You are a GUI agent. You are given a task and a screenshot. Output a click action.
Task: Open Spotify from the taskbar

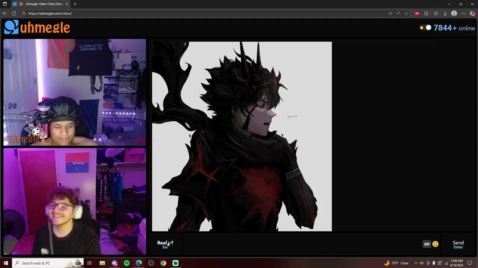pyautogui.click(x=127, y=263)
